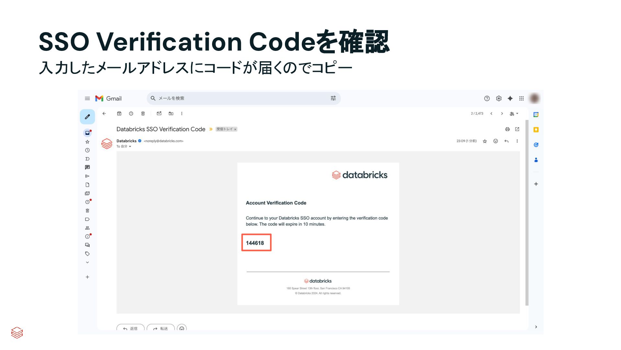Click the Gmail logo
The width and height of the screenshot is (621, 350).
tap(108, 99)
